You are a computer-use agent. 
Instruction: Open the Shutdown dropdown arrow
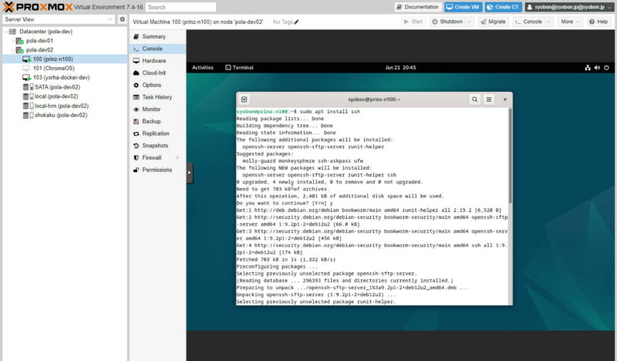[x=469, y=22]
